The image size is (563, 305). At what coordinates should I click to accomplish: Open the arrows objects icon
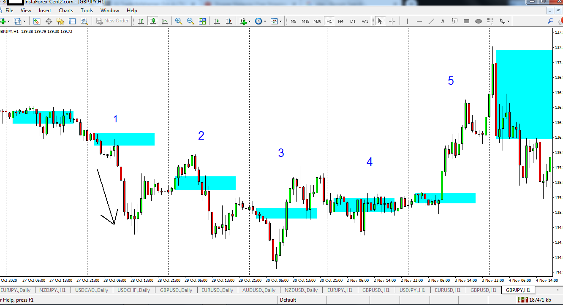coord(502,21)
